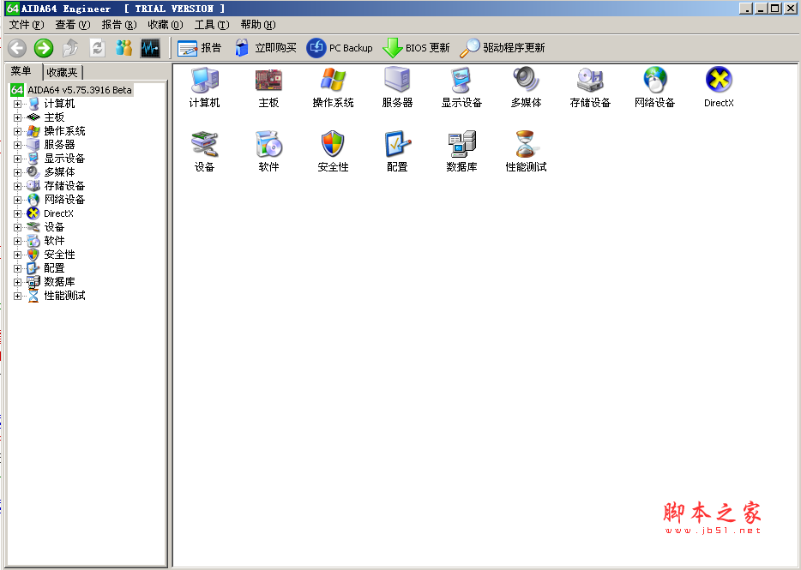This screenshot has height=570, width=801.
Task: Open the 工具(T) menu
Action: tap(212, 25)
